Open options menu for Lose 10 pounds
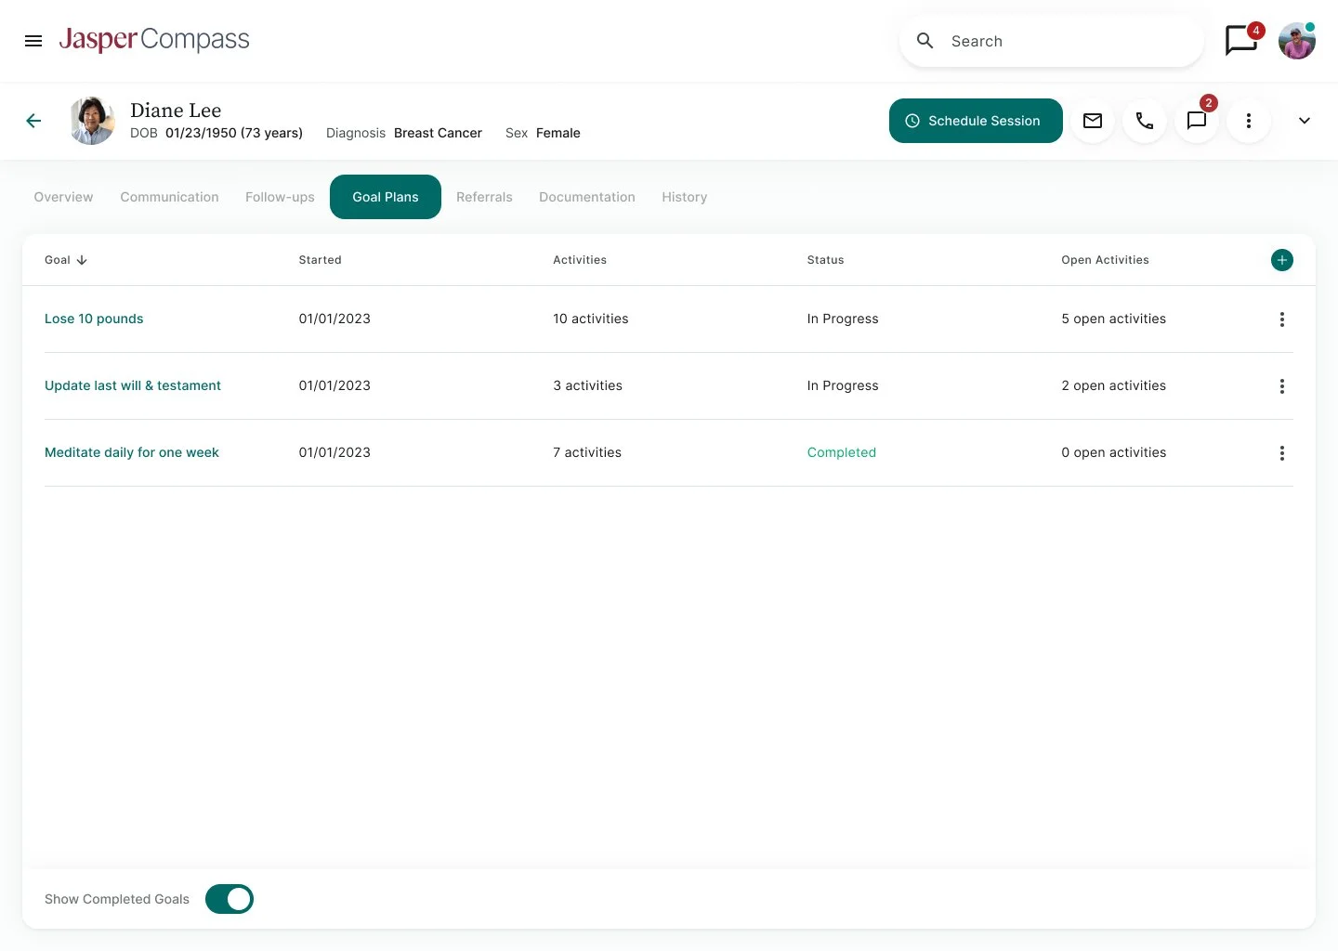The height and width of the screenshot is (951, 1338). coord(1282,319)
